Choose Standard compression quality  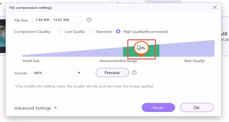[x=91, y=31]
